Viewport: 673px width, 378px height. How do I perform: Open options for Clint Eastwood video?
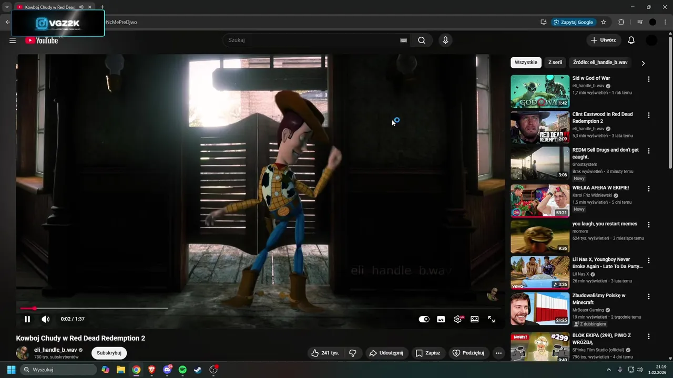[648, 115]
